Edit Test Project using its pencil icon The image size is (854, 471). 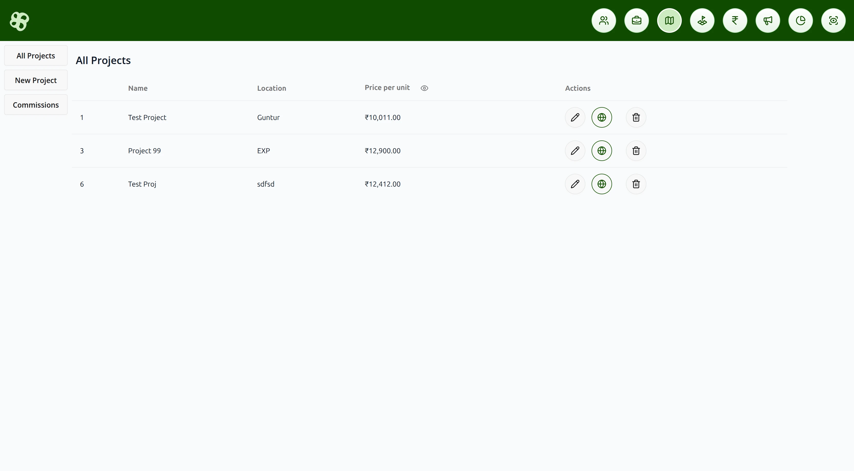pyautogui.click(x=575, y=117)
